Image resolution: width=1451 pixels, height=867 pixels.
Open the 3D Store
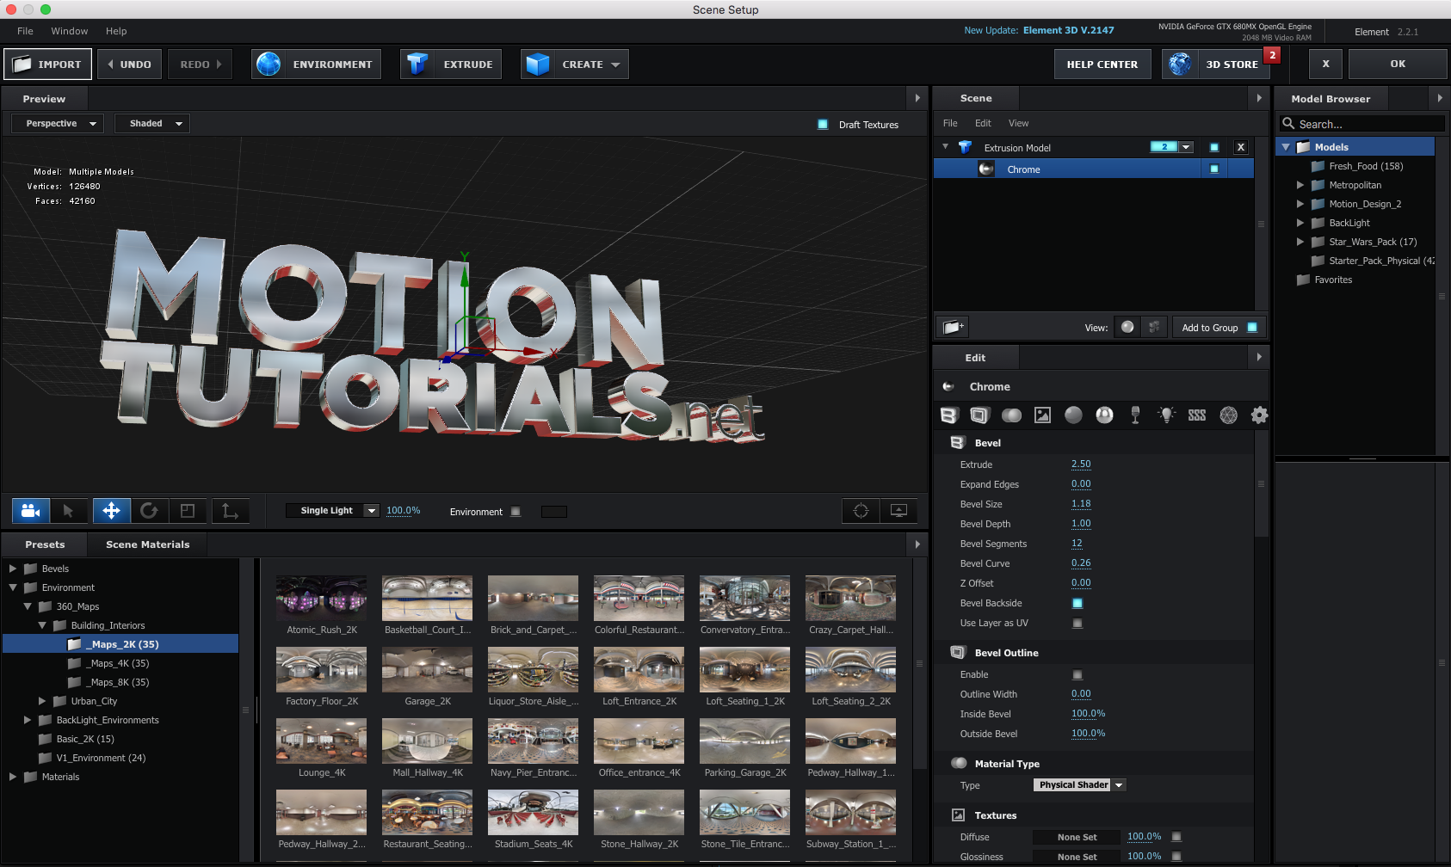click(x=1215, y=65)
